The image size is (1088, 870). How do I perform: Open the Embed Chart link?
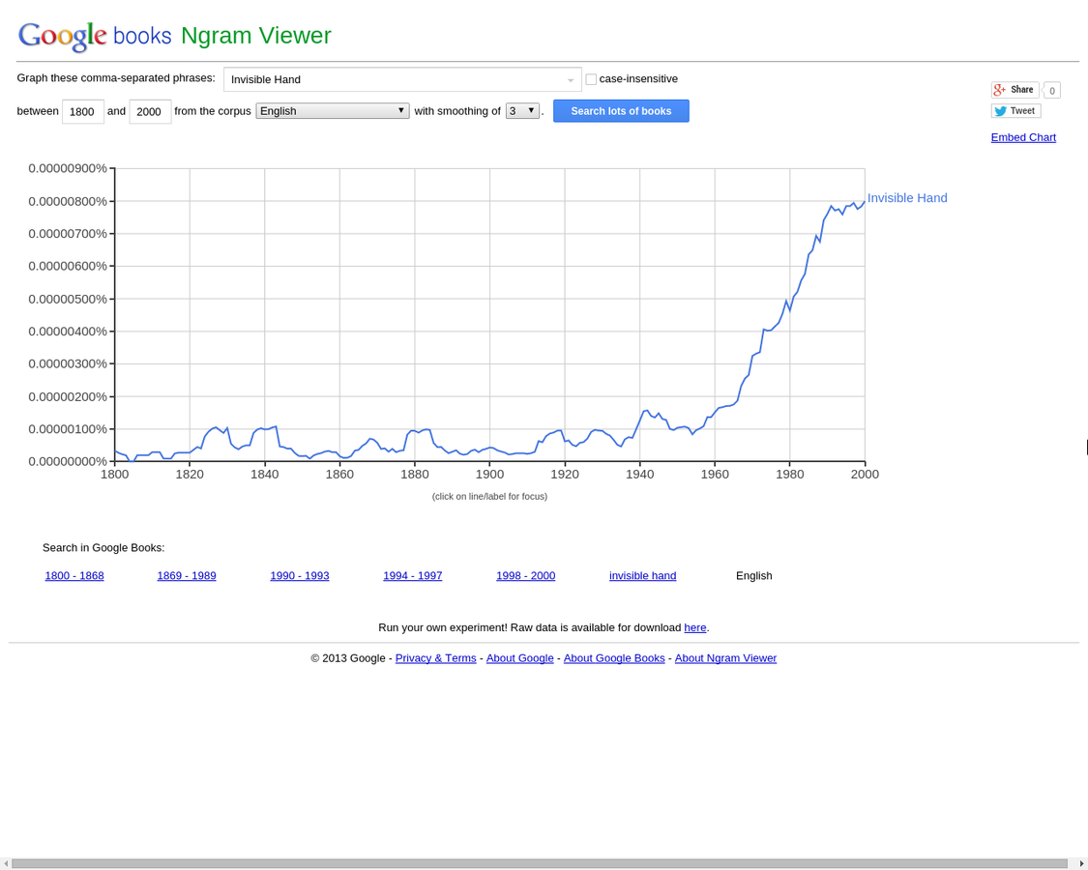(1023, 137)
